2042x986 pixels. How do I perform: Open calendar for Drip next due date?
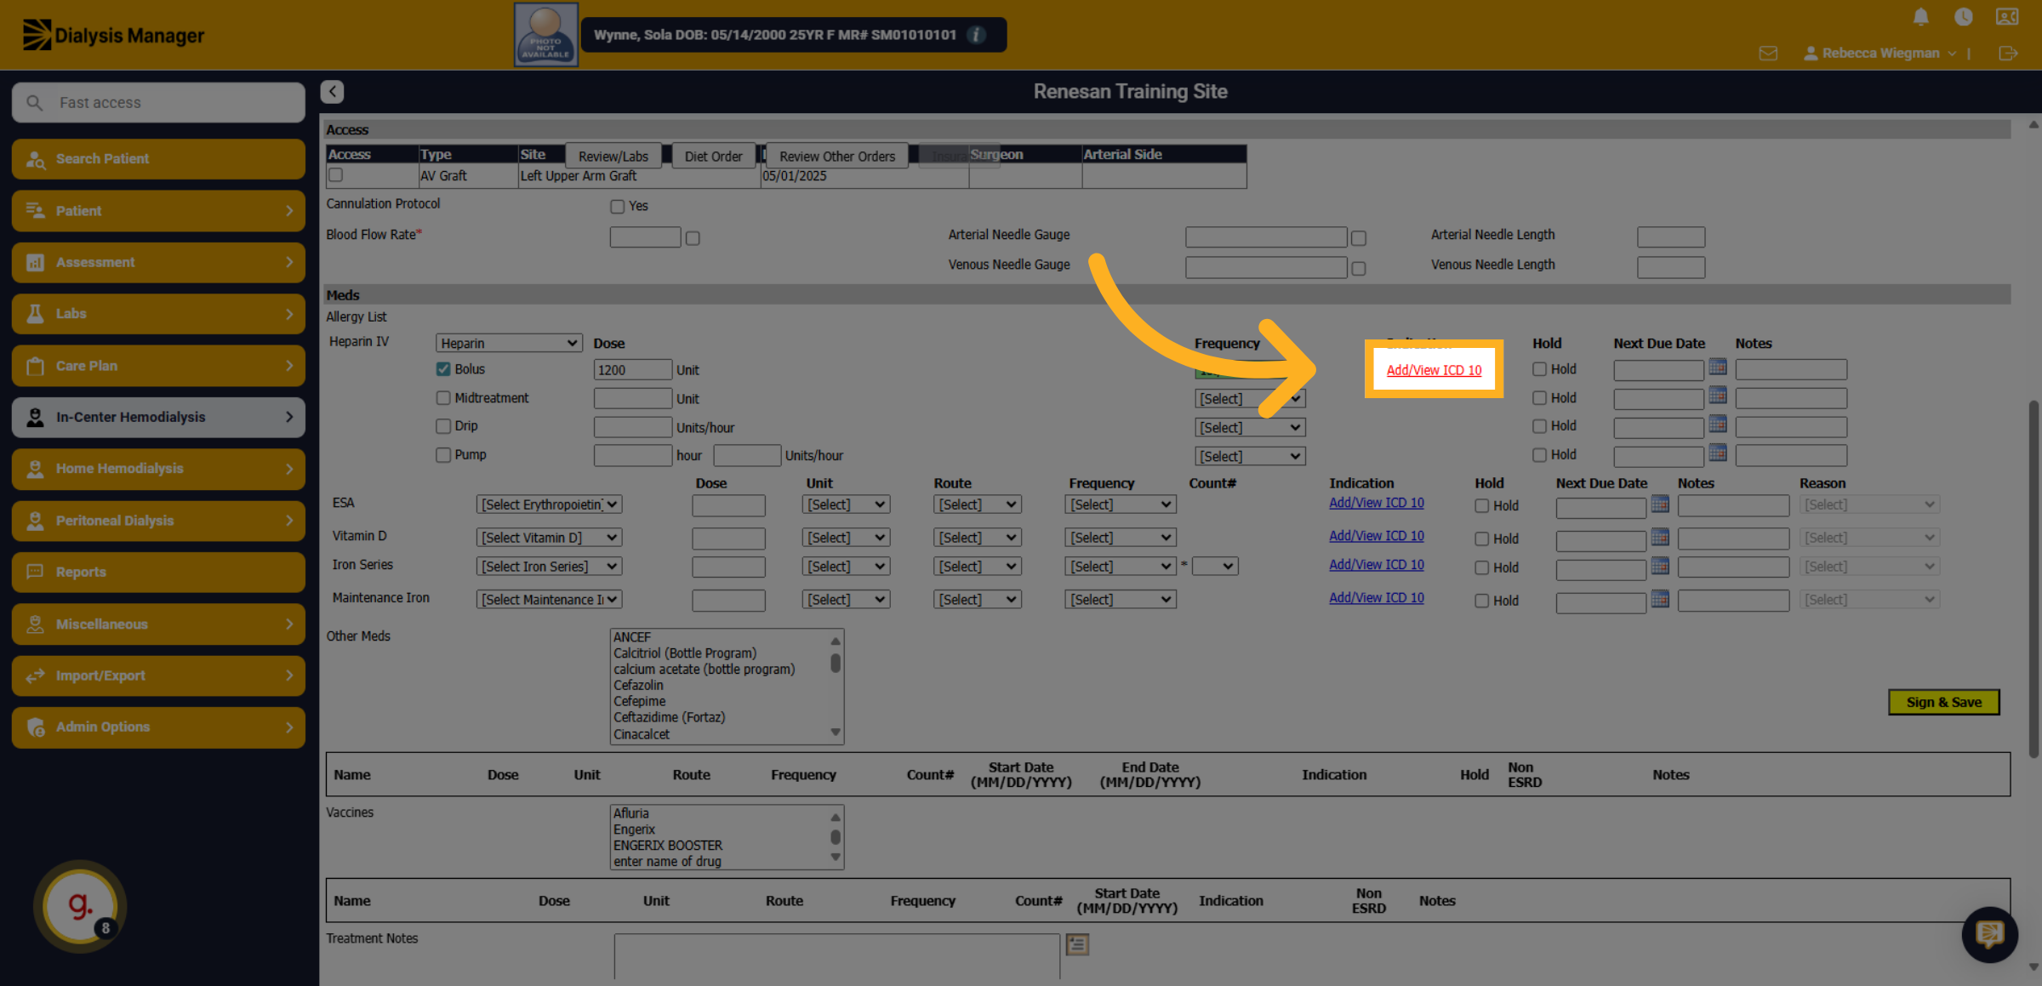(1718, 424)
